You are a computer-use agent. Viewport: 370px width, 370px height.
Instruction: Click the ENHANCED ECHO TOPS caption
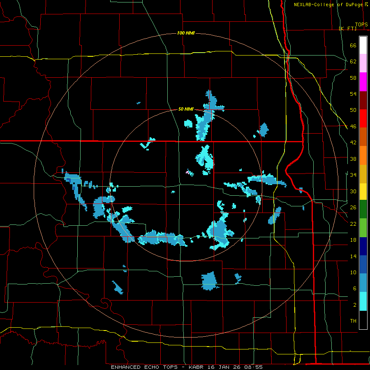click(144, 367)
